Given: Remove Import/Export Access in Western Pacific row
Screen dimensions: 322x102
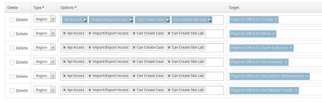Looking at the screenshot, I should (x=90, y=90).
